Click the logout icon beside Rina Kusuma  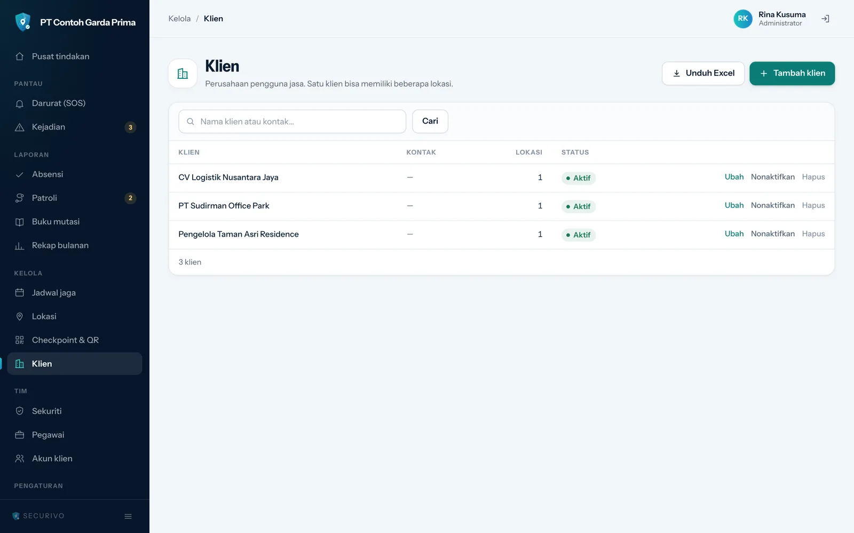[x=825, y=19]
